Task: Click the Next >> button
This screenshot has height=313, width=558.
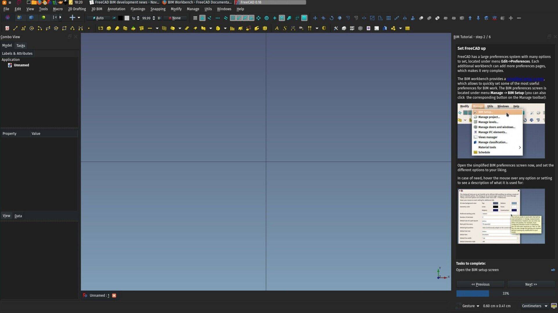Action: (531, 284)
